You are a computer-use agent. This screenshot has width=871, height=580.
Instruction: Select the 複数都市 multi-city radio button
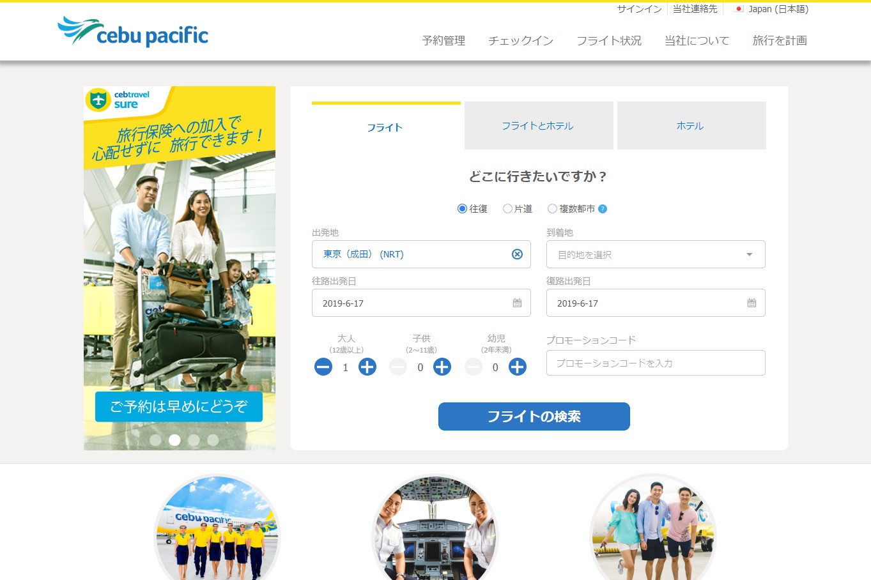pyautogui.click(x=552, y=209)
